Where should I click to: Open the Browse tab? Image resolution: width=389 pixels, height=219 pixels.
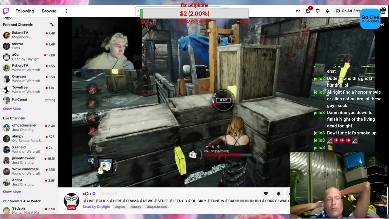coord(49,11)
